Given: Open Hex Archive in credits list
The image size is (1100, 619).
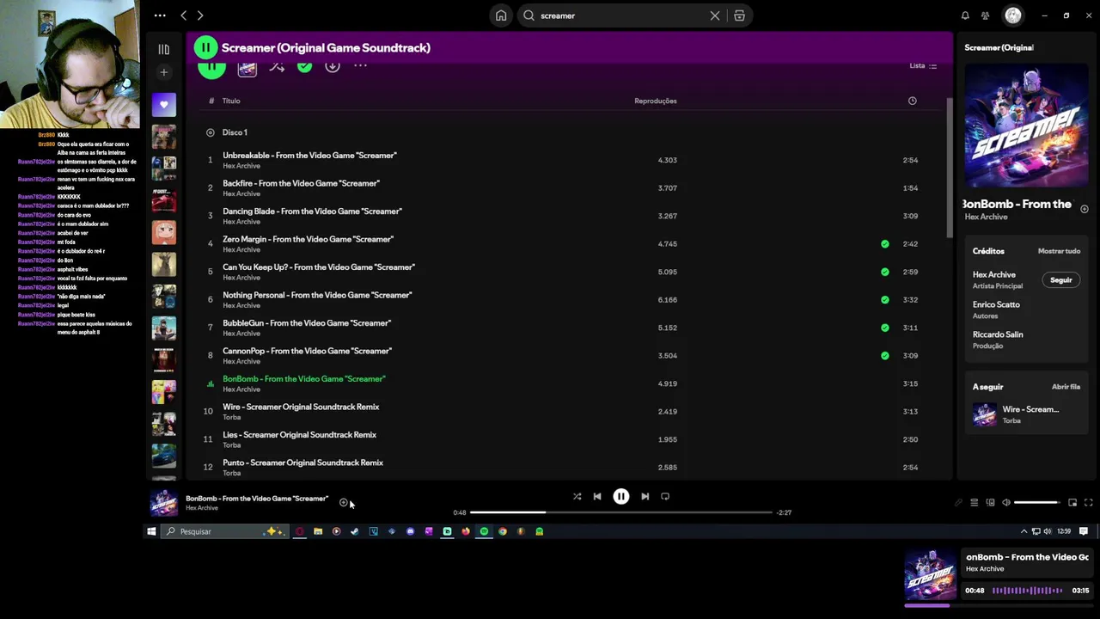Looking at the screenshot, I should click(994, 275).
